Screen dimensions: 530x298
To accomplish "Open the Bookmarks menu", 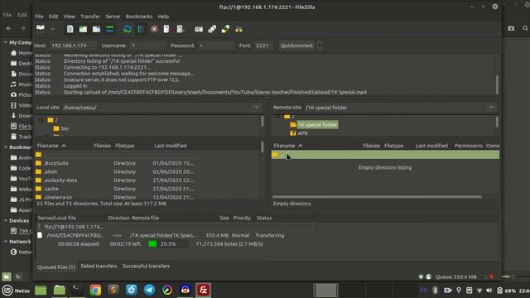I will point(139,17).
